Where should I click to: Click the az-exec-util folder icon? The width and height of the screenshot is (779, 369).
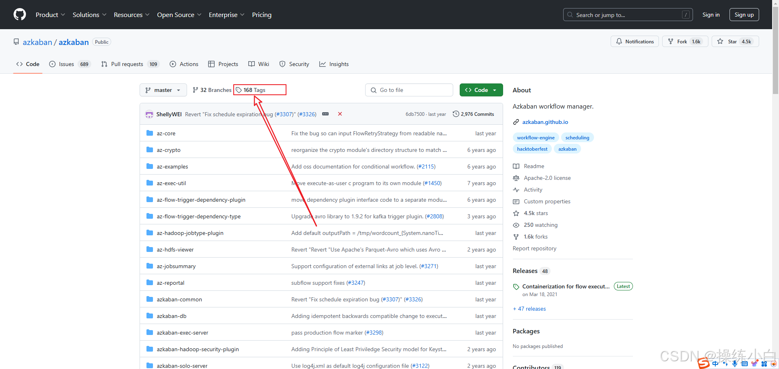(x=150, y=183)
